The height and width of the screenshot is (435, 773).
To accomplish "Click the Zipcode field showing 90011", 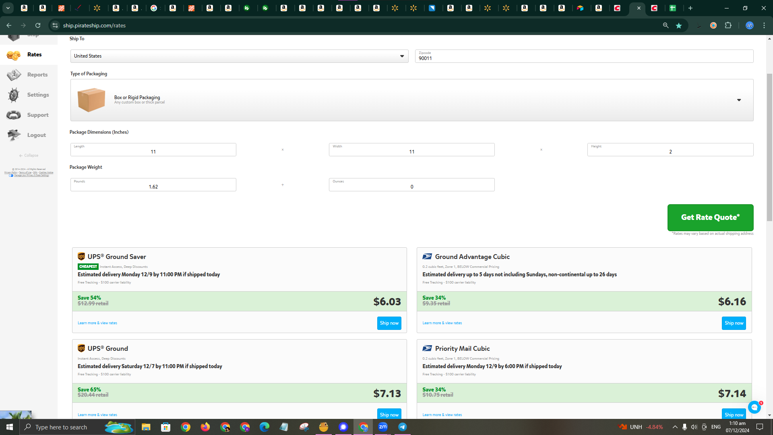I will click(x=584, y=56).
